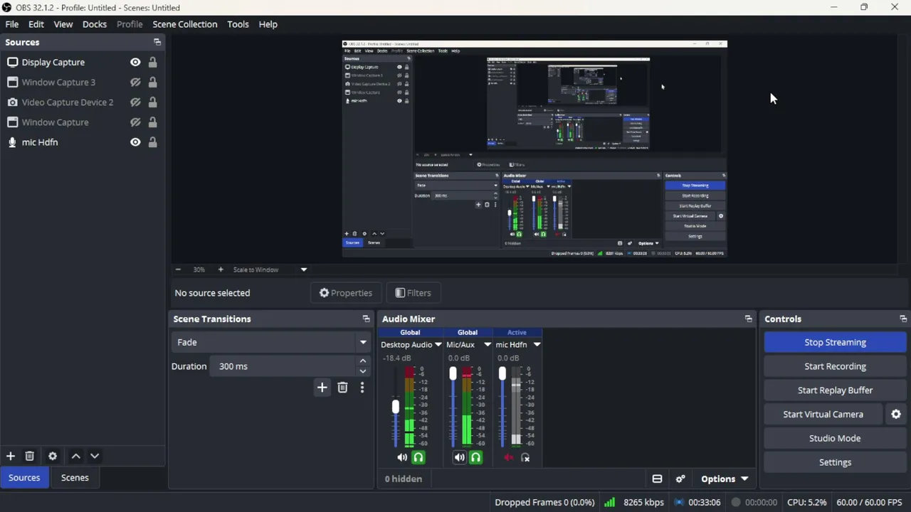Open Mic/Aux channel options arrow
The image size is (911, 512).
488,345
